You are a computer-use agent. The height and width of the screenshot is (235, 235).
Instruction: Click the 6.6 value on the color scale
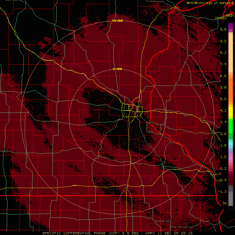point(223,76)
